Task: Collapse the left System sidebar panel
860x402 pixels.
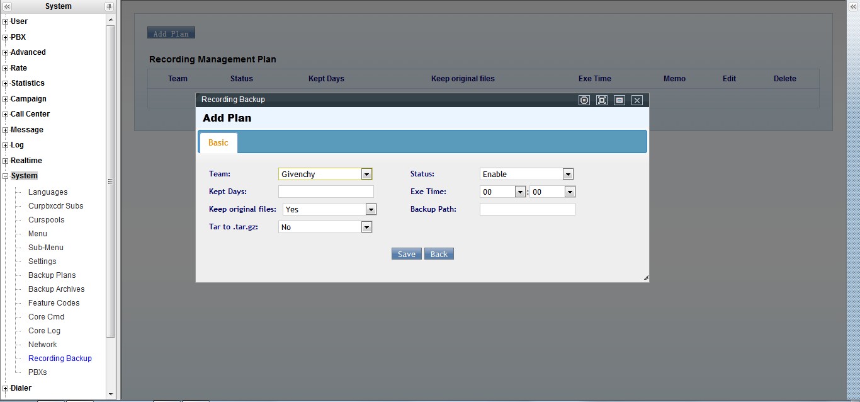Action: click(x=7, y=6)
